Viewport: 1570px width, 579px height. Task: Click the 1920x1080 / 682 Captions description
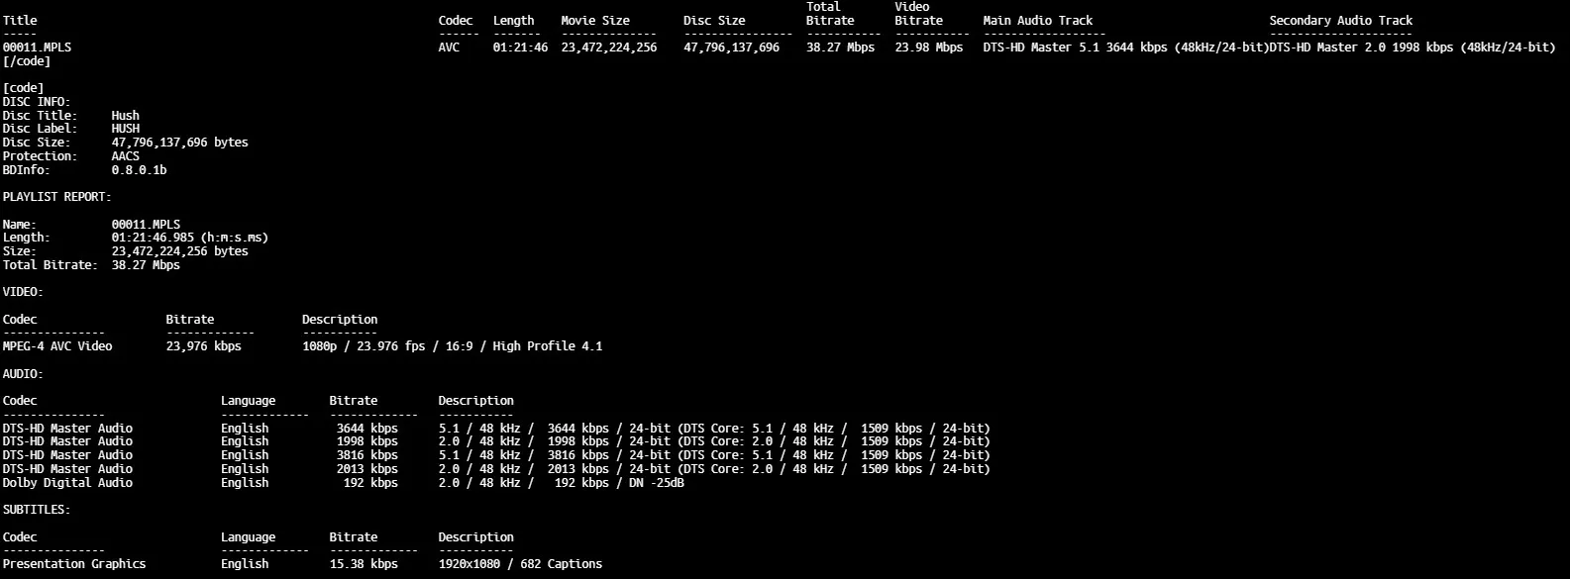pos(520,564)
